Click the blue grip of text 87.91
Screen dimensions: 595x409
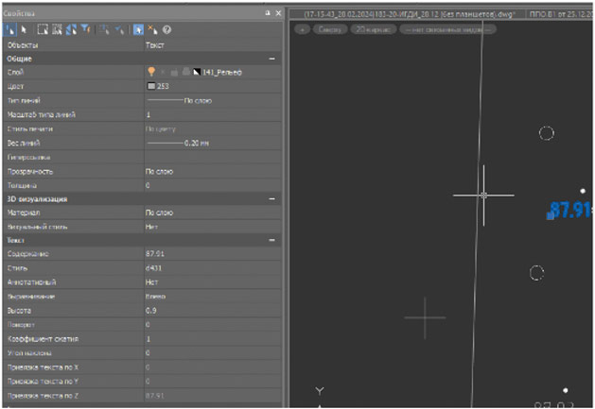pyautogui.click(x=550, y=216)
